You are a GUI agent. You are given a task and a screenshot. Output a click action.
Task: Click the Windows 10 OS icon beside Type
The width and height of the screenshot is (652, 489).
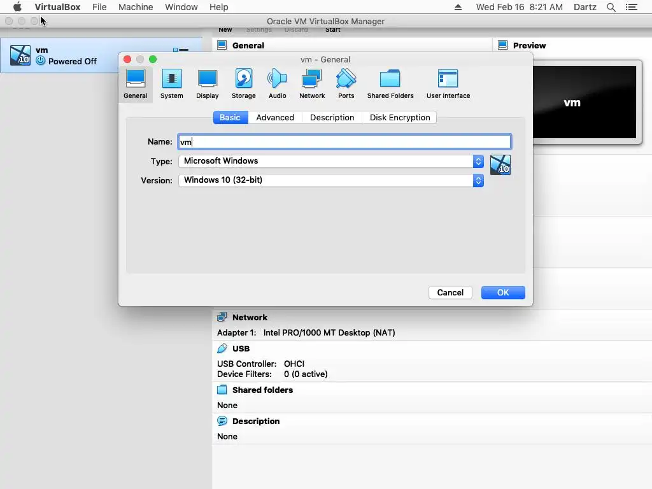pyautogui.click(x=500, y=165)
